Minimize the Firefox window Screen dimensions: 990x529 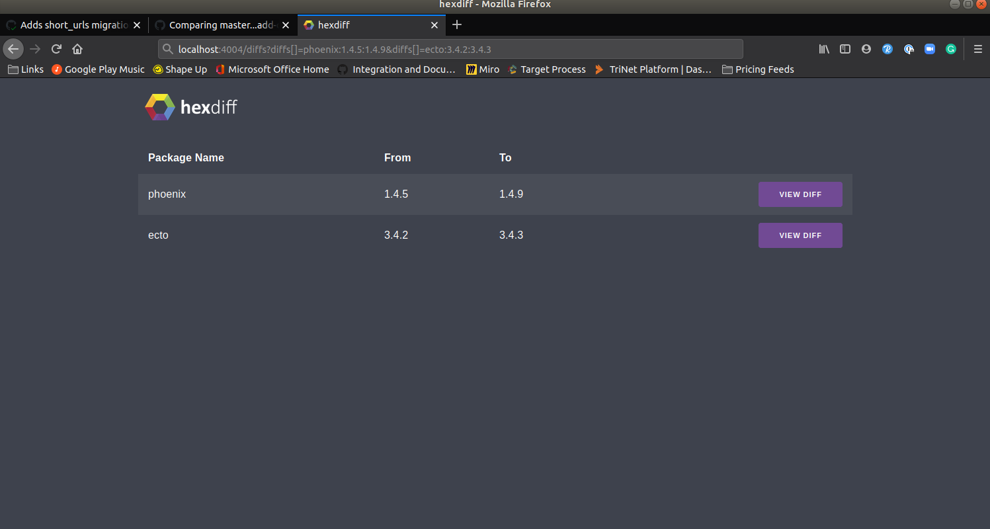pyautogui.click(x=955, y=4)
